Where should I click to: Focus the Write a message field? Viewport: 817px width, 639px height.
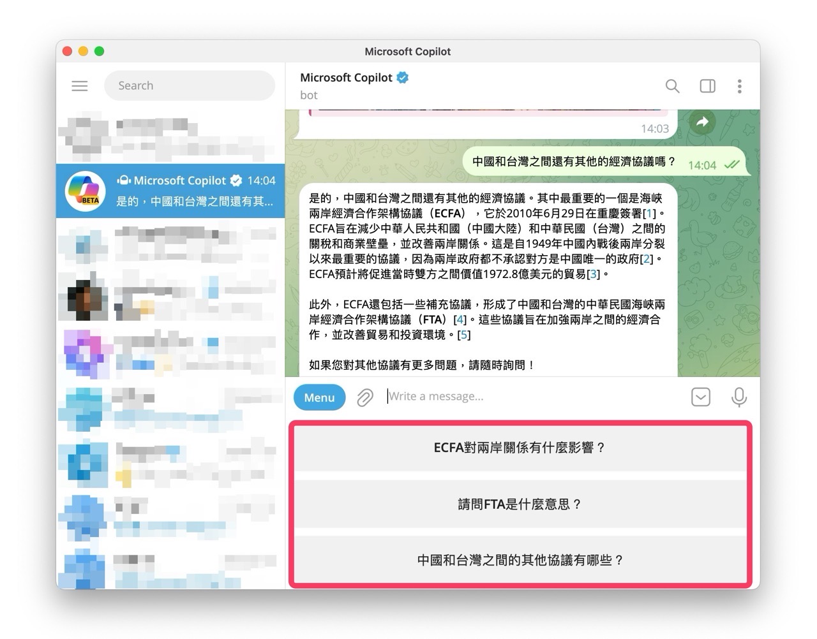point(533,396)
